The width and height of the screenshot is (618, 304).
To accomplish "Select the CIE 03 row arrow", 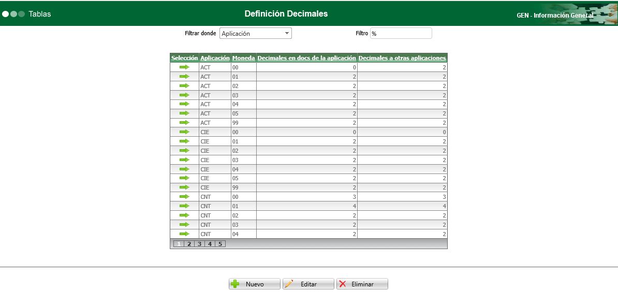I will click(184, 160).
